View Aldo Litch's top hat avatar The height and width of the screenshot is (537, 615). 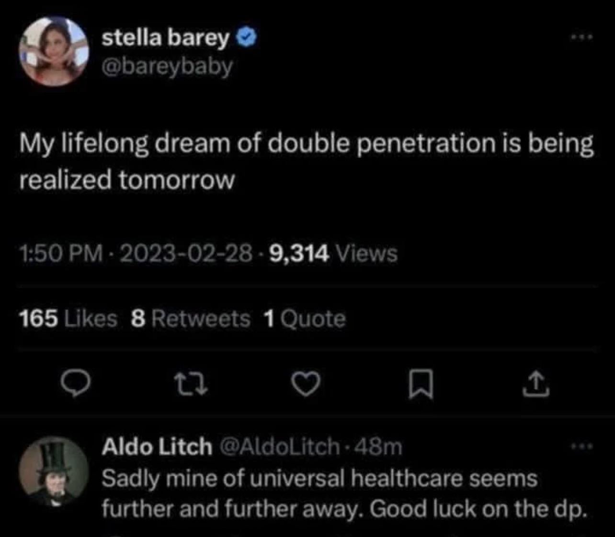[54, 471]
